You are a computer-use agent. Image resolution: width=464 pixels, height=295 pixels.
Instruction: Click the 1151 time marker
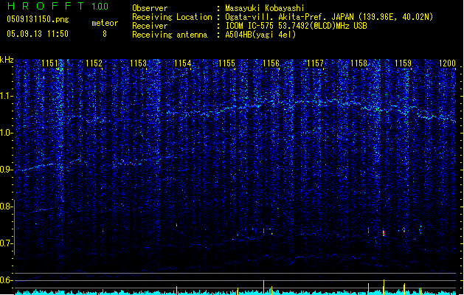tap(50, 64)
